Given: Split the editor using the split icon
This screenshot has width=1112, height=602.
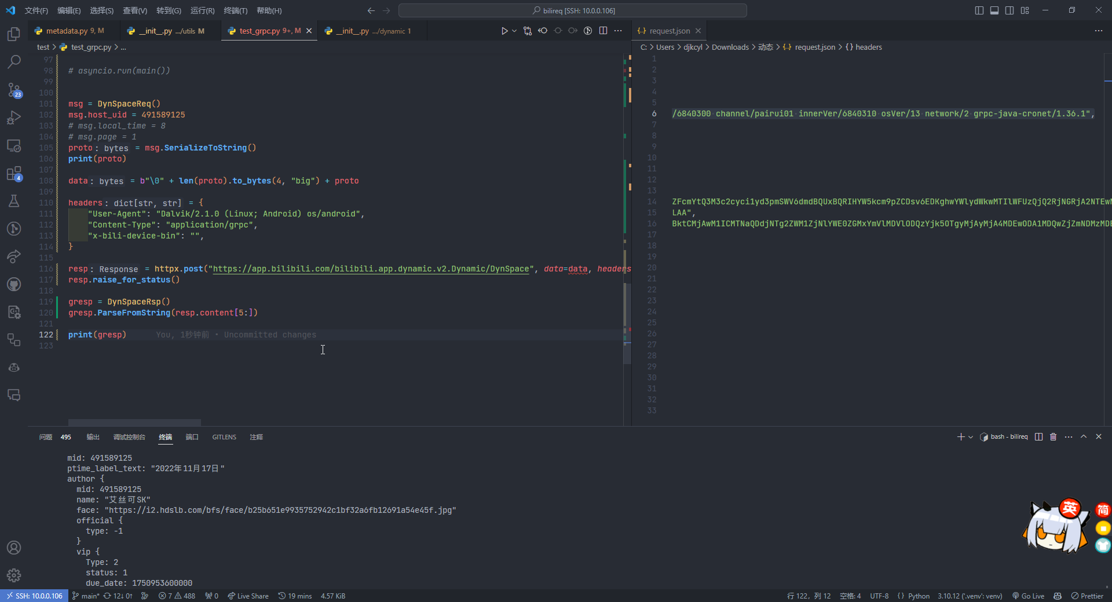Looking at the screenshot, I should click(603, 31).
